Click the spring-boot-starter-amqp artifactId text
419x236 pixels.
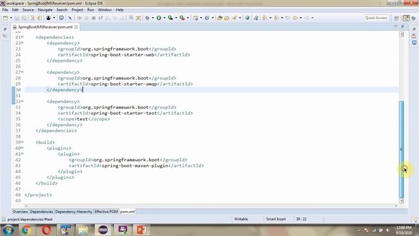[x=124, y=84]
